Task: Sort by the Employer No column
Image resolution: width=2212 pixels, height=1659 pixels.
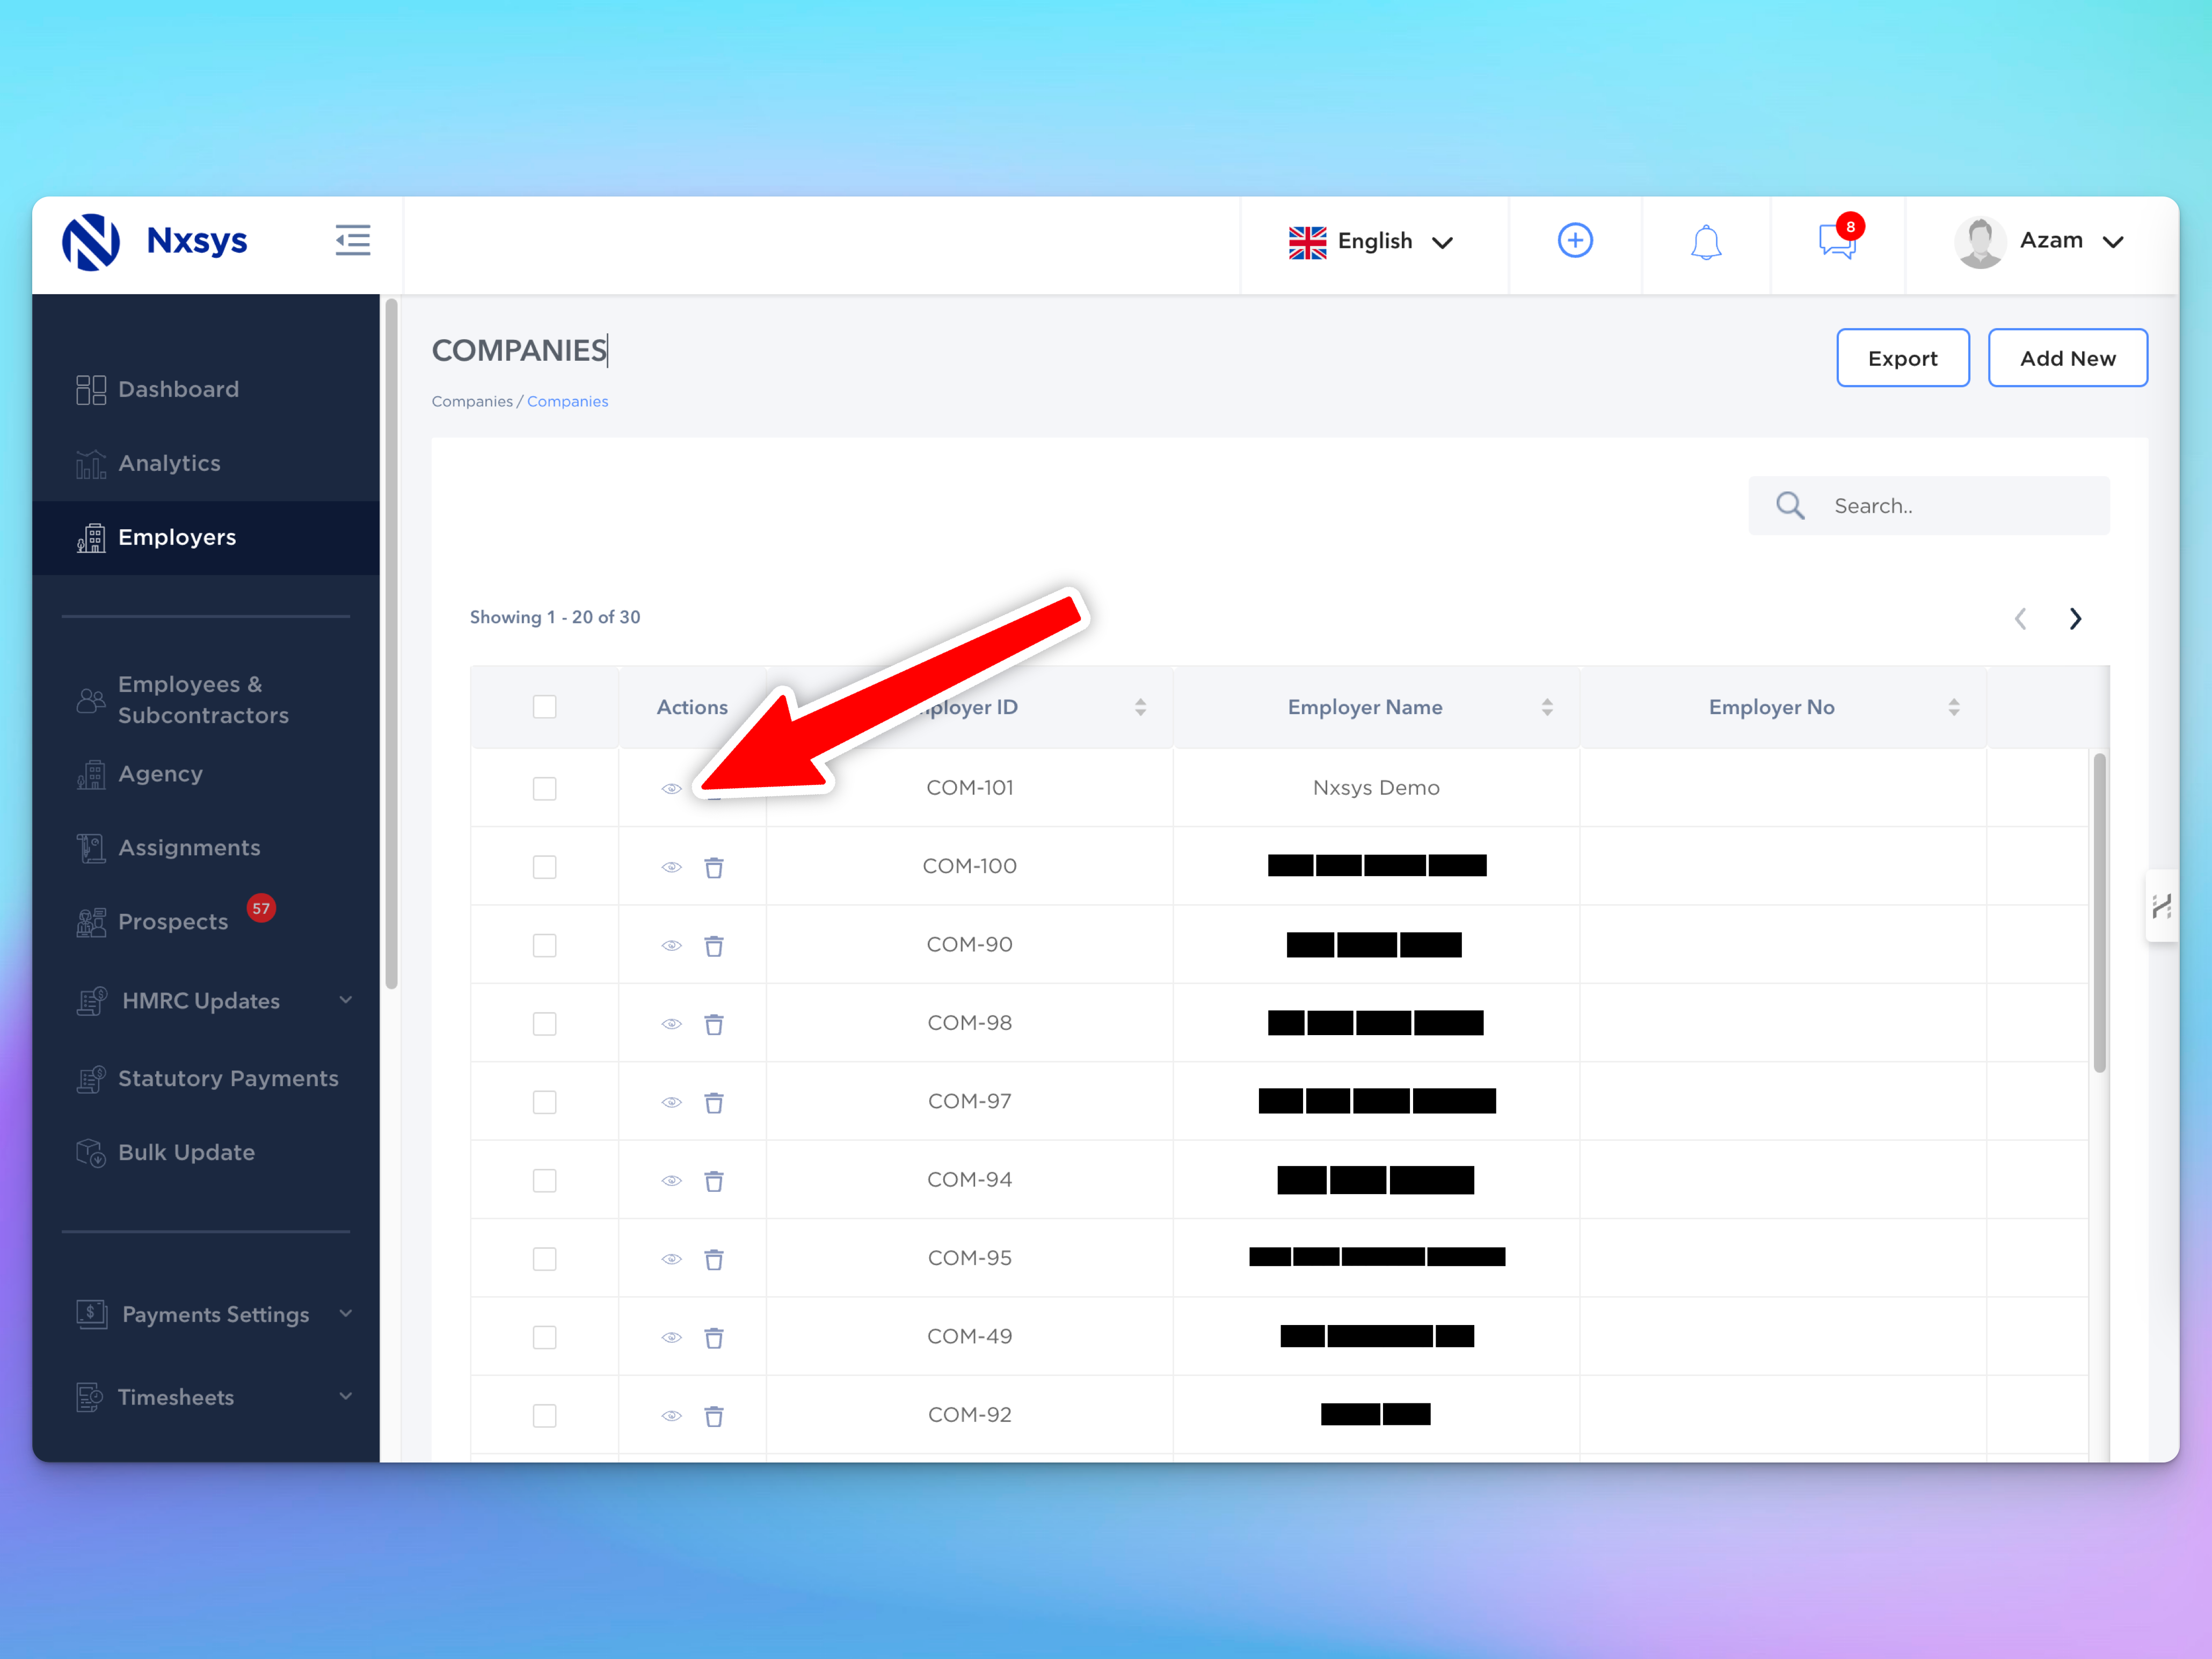Action: click(x=1954, y=707)
